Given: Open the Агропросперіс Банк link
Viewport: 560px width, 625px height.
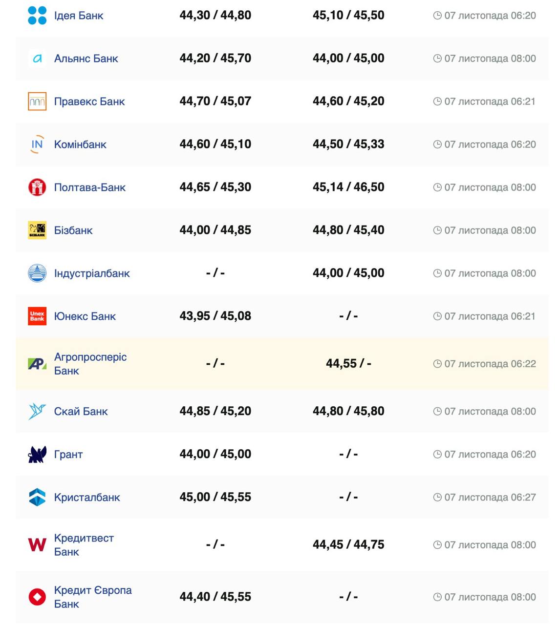Looking at the screenshot, I should (90, 364).
